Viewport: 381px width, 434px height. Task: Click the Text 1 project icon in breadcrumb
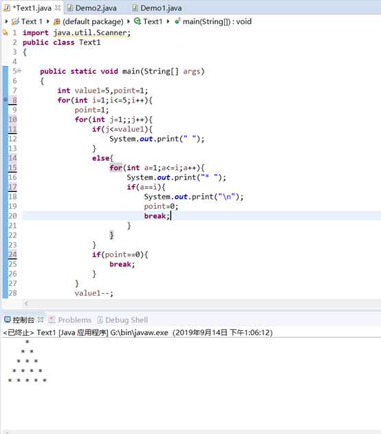point(15,21)
